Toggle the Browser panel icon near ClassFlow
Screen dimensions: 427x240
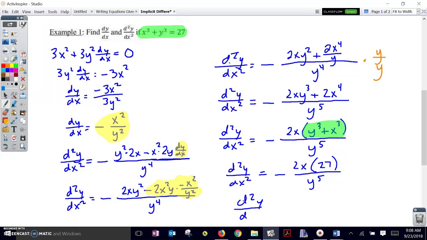pyautogui.click(x=317, y=12)
